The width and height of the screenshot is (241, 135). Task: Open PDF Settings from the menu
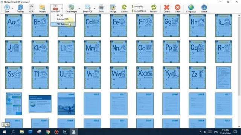[63, 24]
